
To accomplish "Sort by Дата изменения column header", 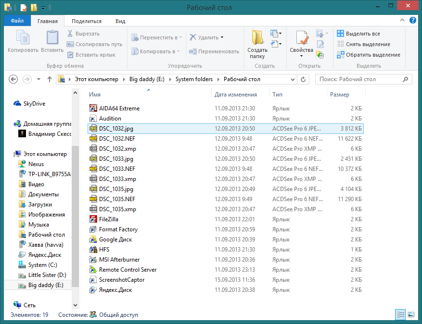I will [235, 95].
